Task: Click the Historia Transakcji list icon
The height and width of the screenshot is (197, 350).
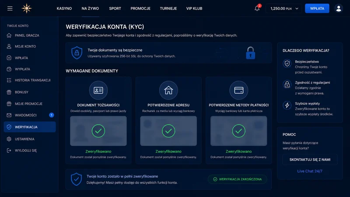Action: tap(9, 80)
